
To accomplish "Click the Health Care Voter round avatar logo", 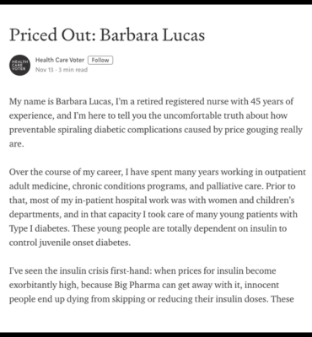I will [x=19, y=65].
